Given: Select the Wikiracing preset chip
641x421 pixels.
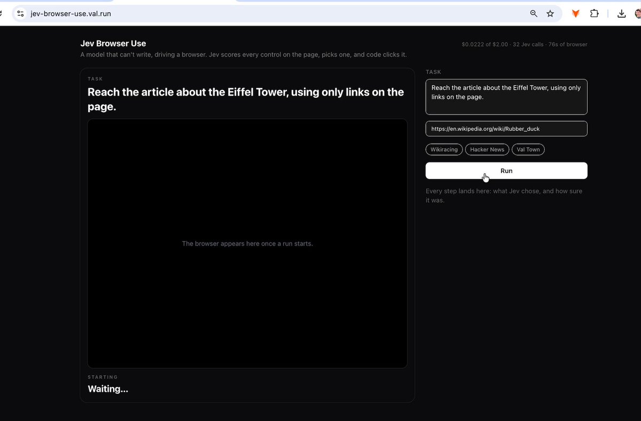Looking at the screenshot, I should (444, 150).
